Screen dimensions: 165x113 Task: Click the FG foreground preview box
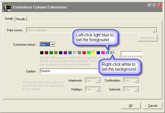[108, 53]
